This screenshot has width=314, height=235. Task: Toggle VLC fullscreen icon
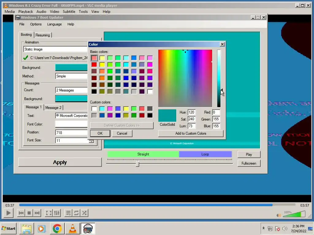pos(49,213)
